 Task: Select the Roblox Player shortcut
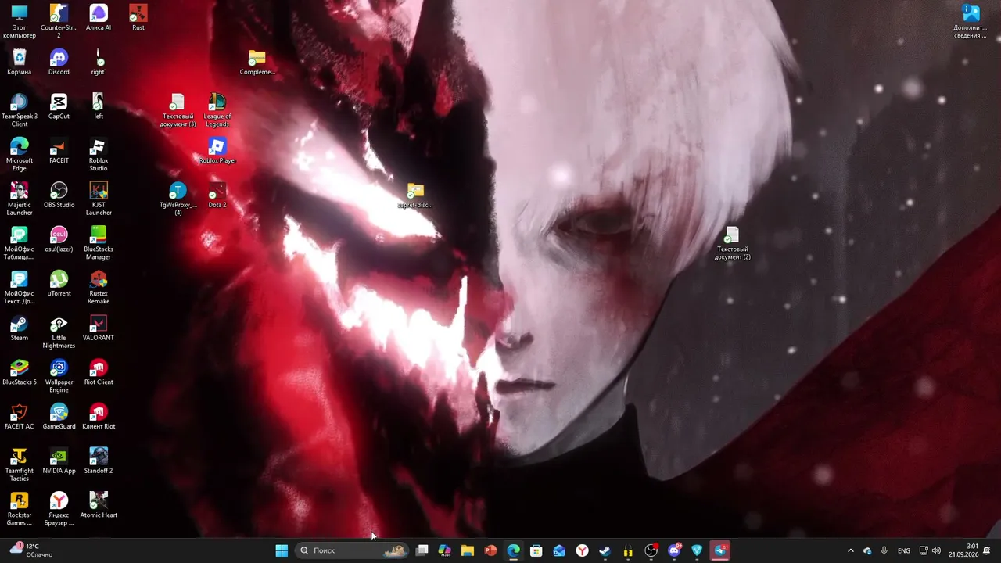coord(217,151)
